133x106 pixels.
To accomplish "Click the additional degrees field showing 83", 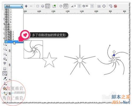I will coord(88,6).
